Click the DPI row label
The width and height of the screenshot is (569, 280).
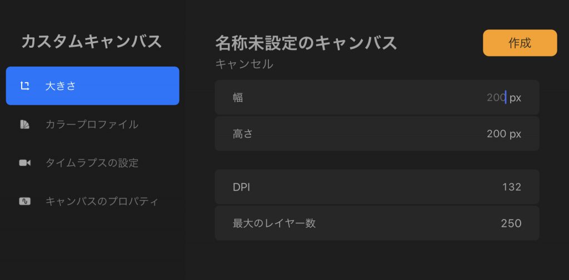[241, 187]
